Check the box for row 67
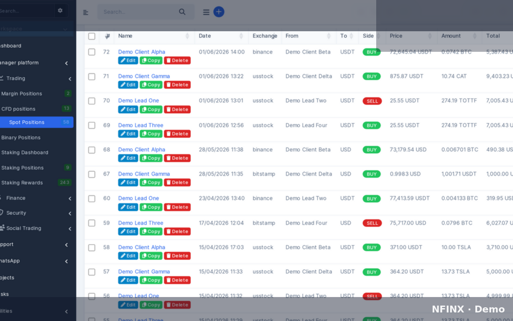This screenshot has height=321, width=513. (91, 174)
